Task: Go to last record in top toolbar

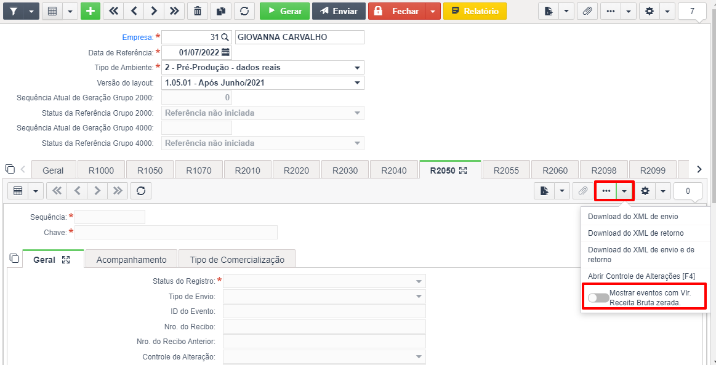Action: pos(174,12)
